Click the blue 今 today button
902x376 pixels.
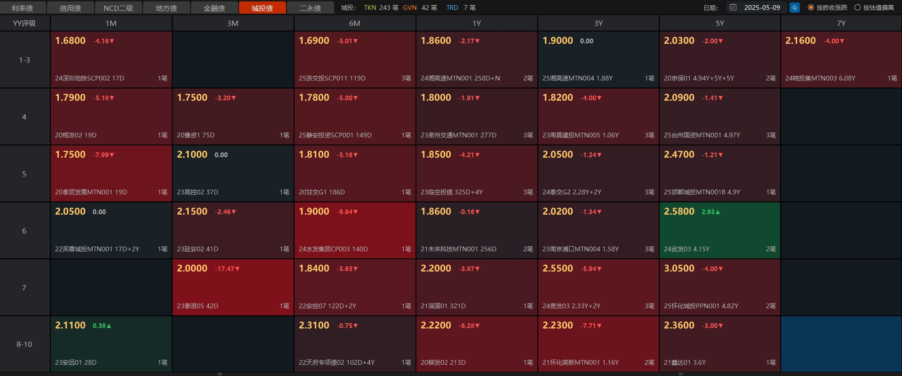coord(794,8)
